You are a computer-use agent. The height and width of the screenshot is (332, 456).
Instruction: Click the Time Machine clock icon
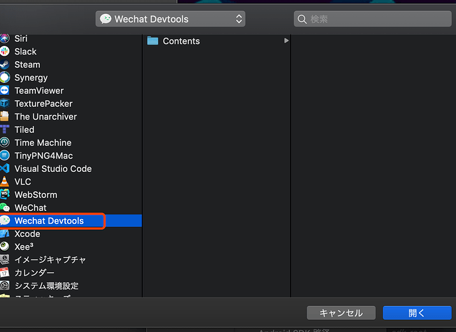(5, 142)
